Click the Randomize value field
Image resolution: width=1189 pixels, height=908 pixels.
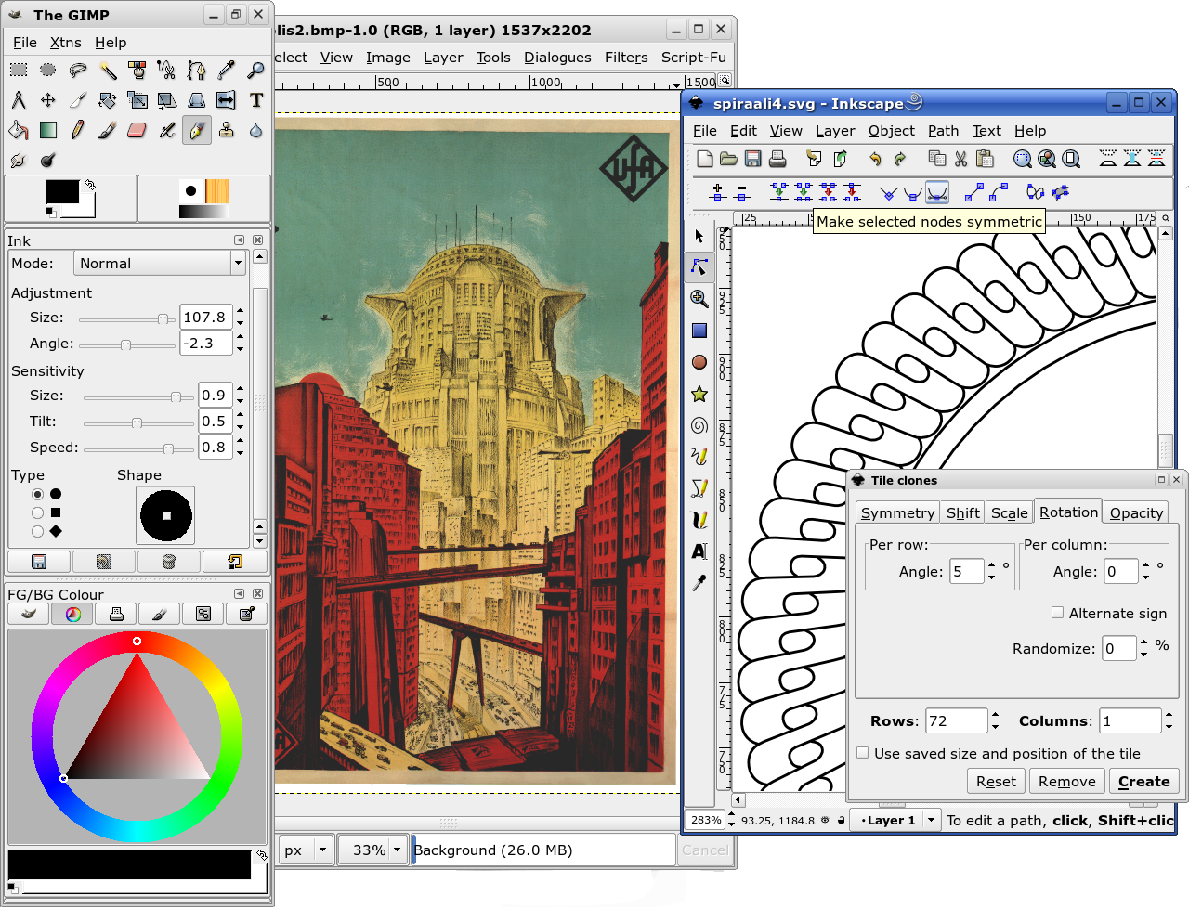pos(1119,648)
